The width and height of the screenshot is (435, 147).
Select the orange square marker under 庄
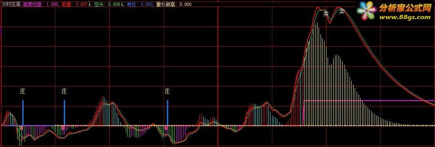[22, 128]
